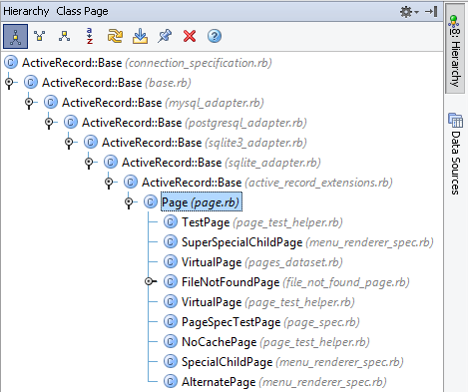Open help with question mark icon
The height and width of the screenshot is (392, 468).
coord(215,36)
